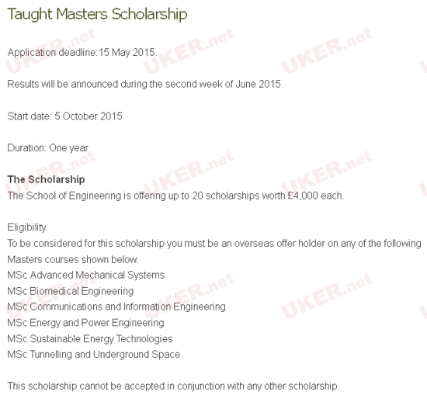The height and width of the screenshot is (395, 427).
Task: Click the scholarship conjunction restriction sentence
Action: [173, 386]
